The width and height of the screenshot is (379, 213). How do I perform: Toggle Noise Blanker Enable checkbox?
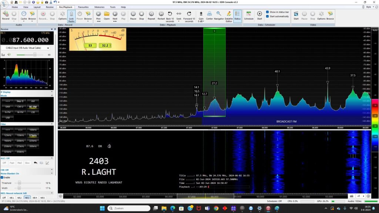pyautogui.click(x=2, y=177)
